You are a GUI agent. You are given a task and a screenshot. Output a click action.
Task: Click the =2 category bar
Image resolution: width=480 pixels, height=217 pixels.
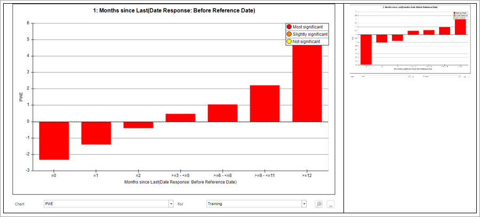tap(138, 125)
